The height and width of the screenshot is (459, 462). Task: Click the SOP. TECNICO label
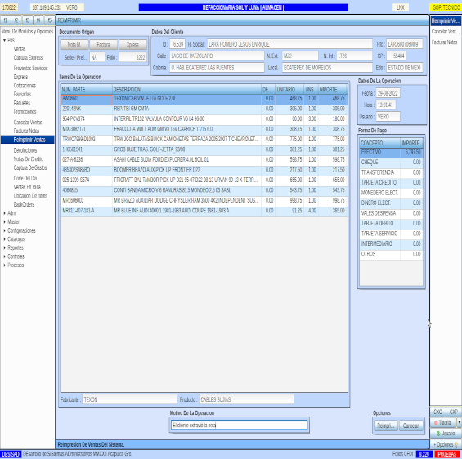pos(446,7)
